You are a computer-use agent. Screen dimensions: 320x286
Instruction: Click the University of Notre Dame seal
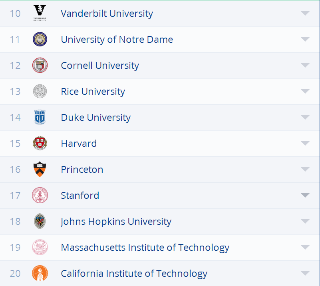(40, 39)
